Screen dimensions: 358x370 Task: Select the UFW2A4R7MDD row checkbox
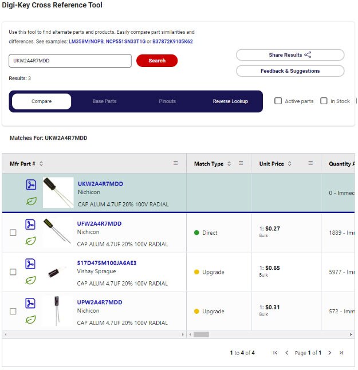click(13, 233)
